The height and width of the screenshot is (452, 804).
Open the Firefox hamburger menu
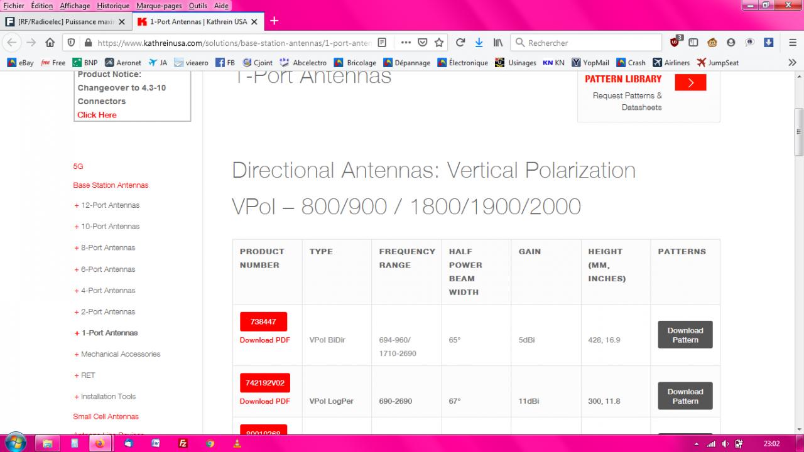(793, 43)
